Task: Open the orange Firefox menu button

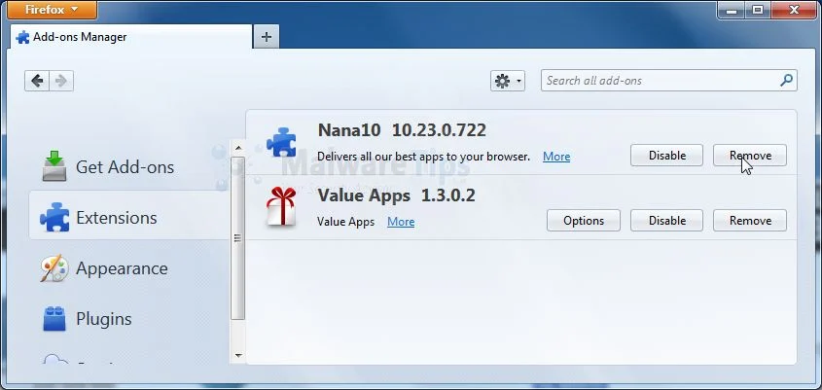Action: [52, 10]
